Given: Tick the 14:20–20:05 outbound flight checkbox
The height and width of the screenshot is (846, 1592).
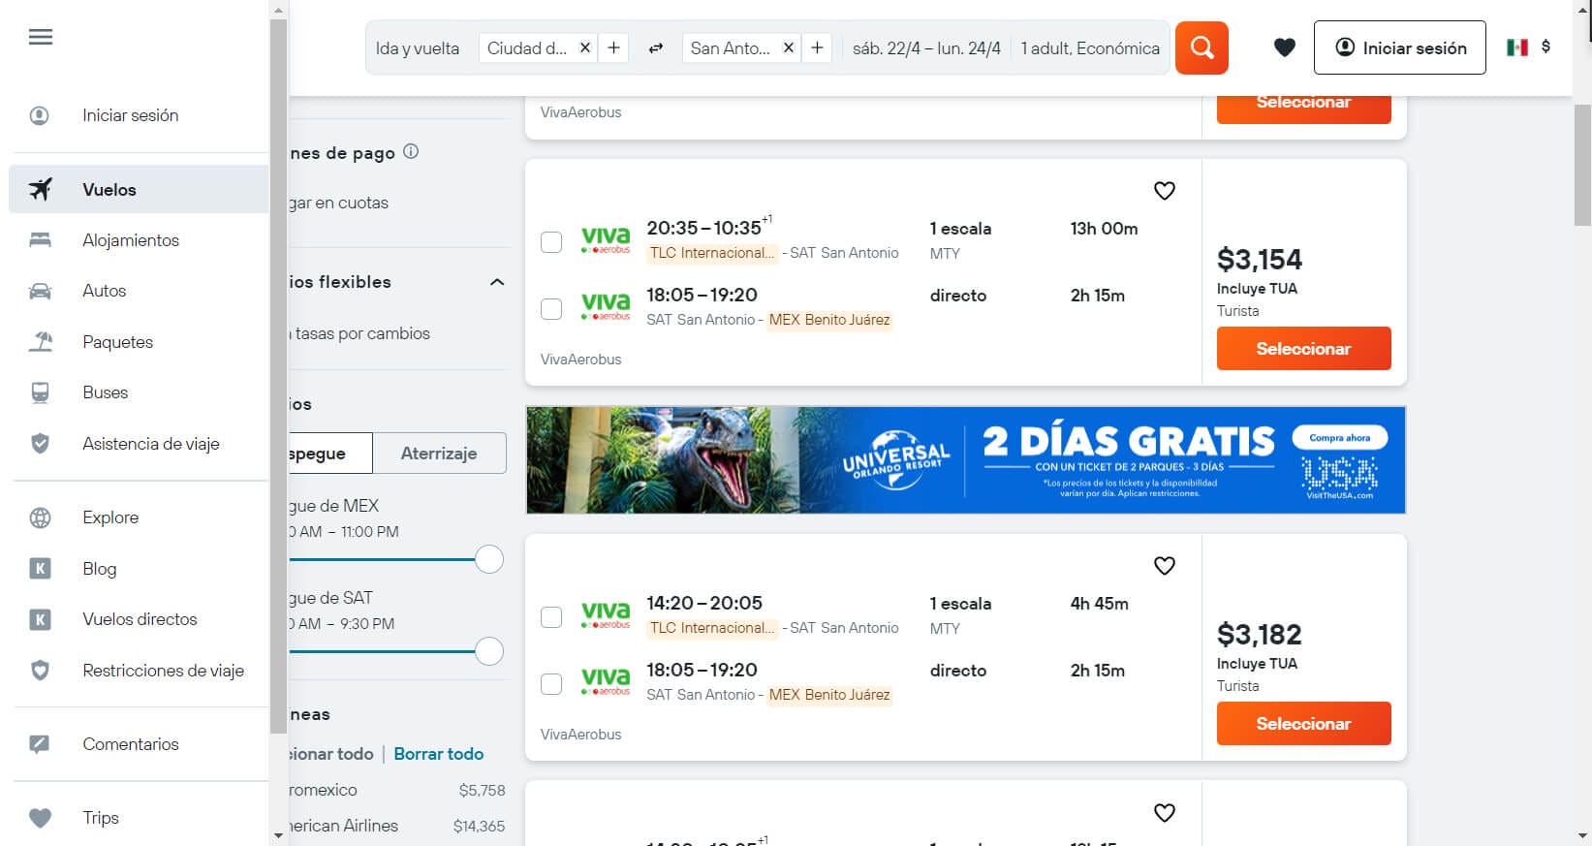Looking at the screenshot, I should point(551,617).
